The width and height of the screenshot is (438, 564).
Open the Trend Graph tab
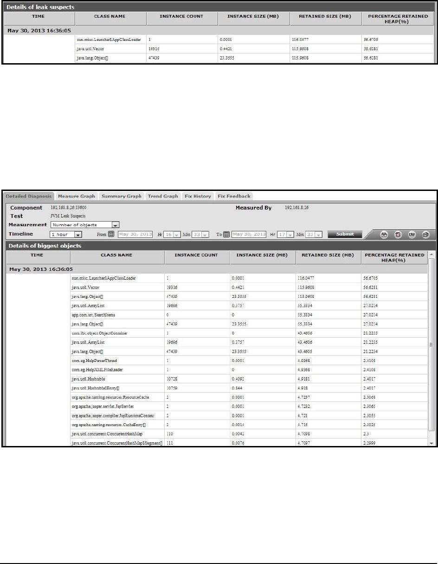[163, 196]
